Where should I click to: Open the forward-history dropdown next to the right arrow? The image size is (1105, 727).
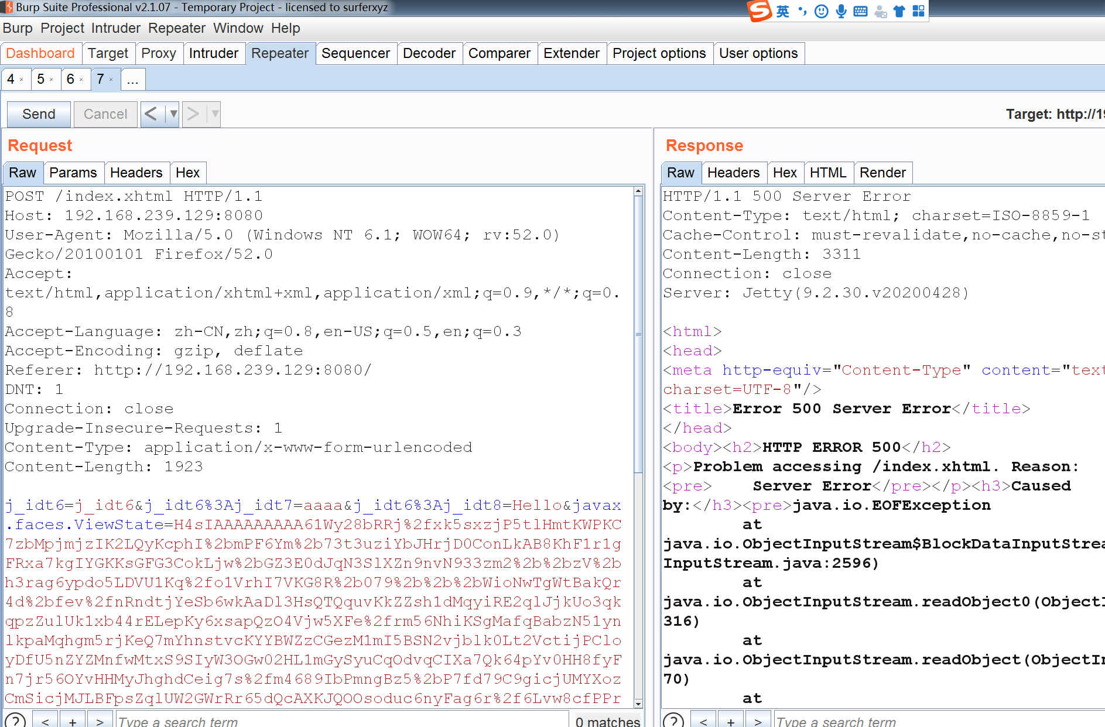point(214,114)
